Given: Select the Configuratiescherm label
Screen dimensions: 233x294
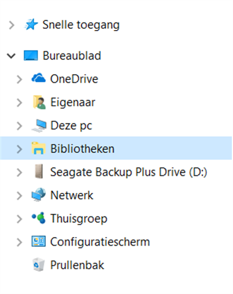Looking at the screenshot, I should click(100, 242).
